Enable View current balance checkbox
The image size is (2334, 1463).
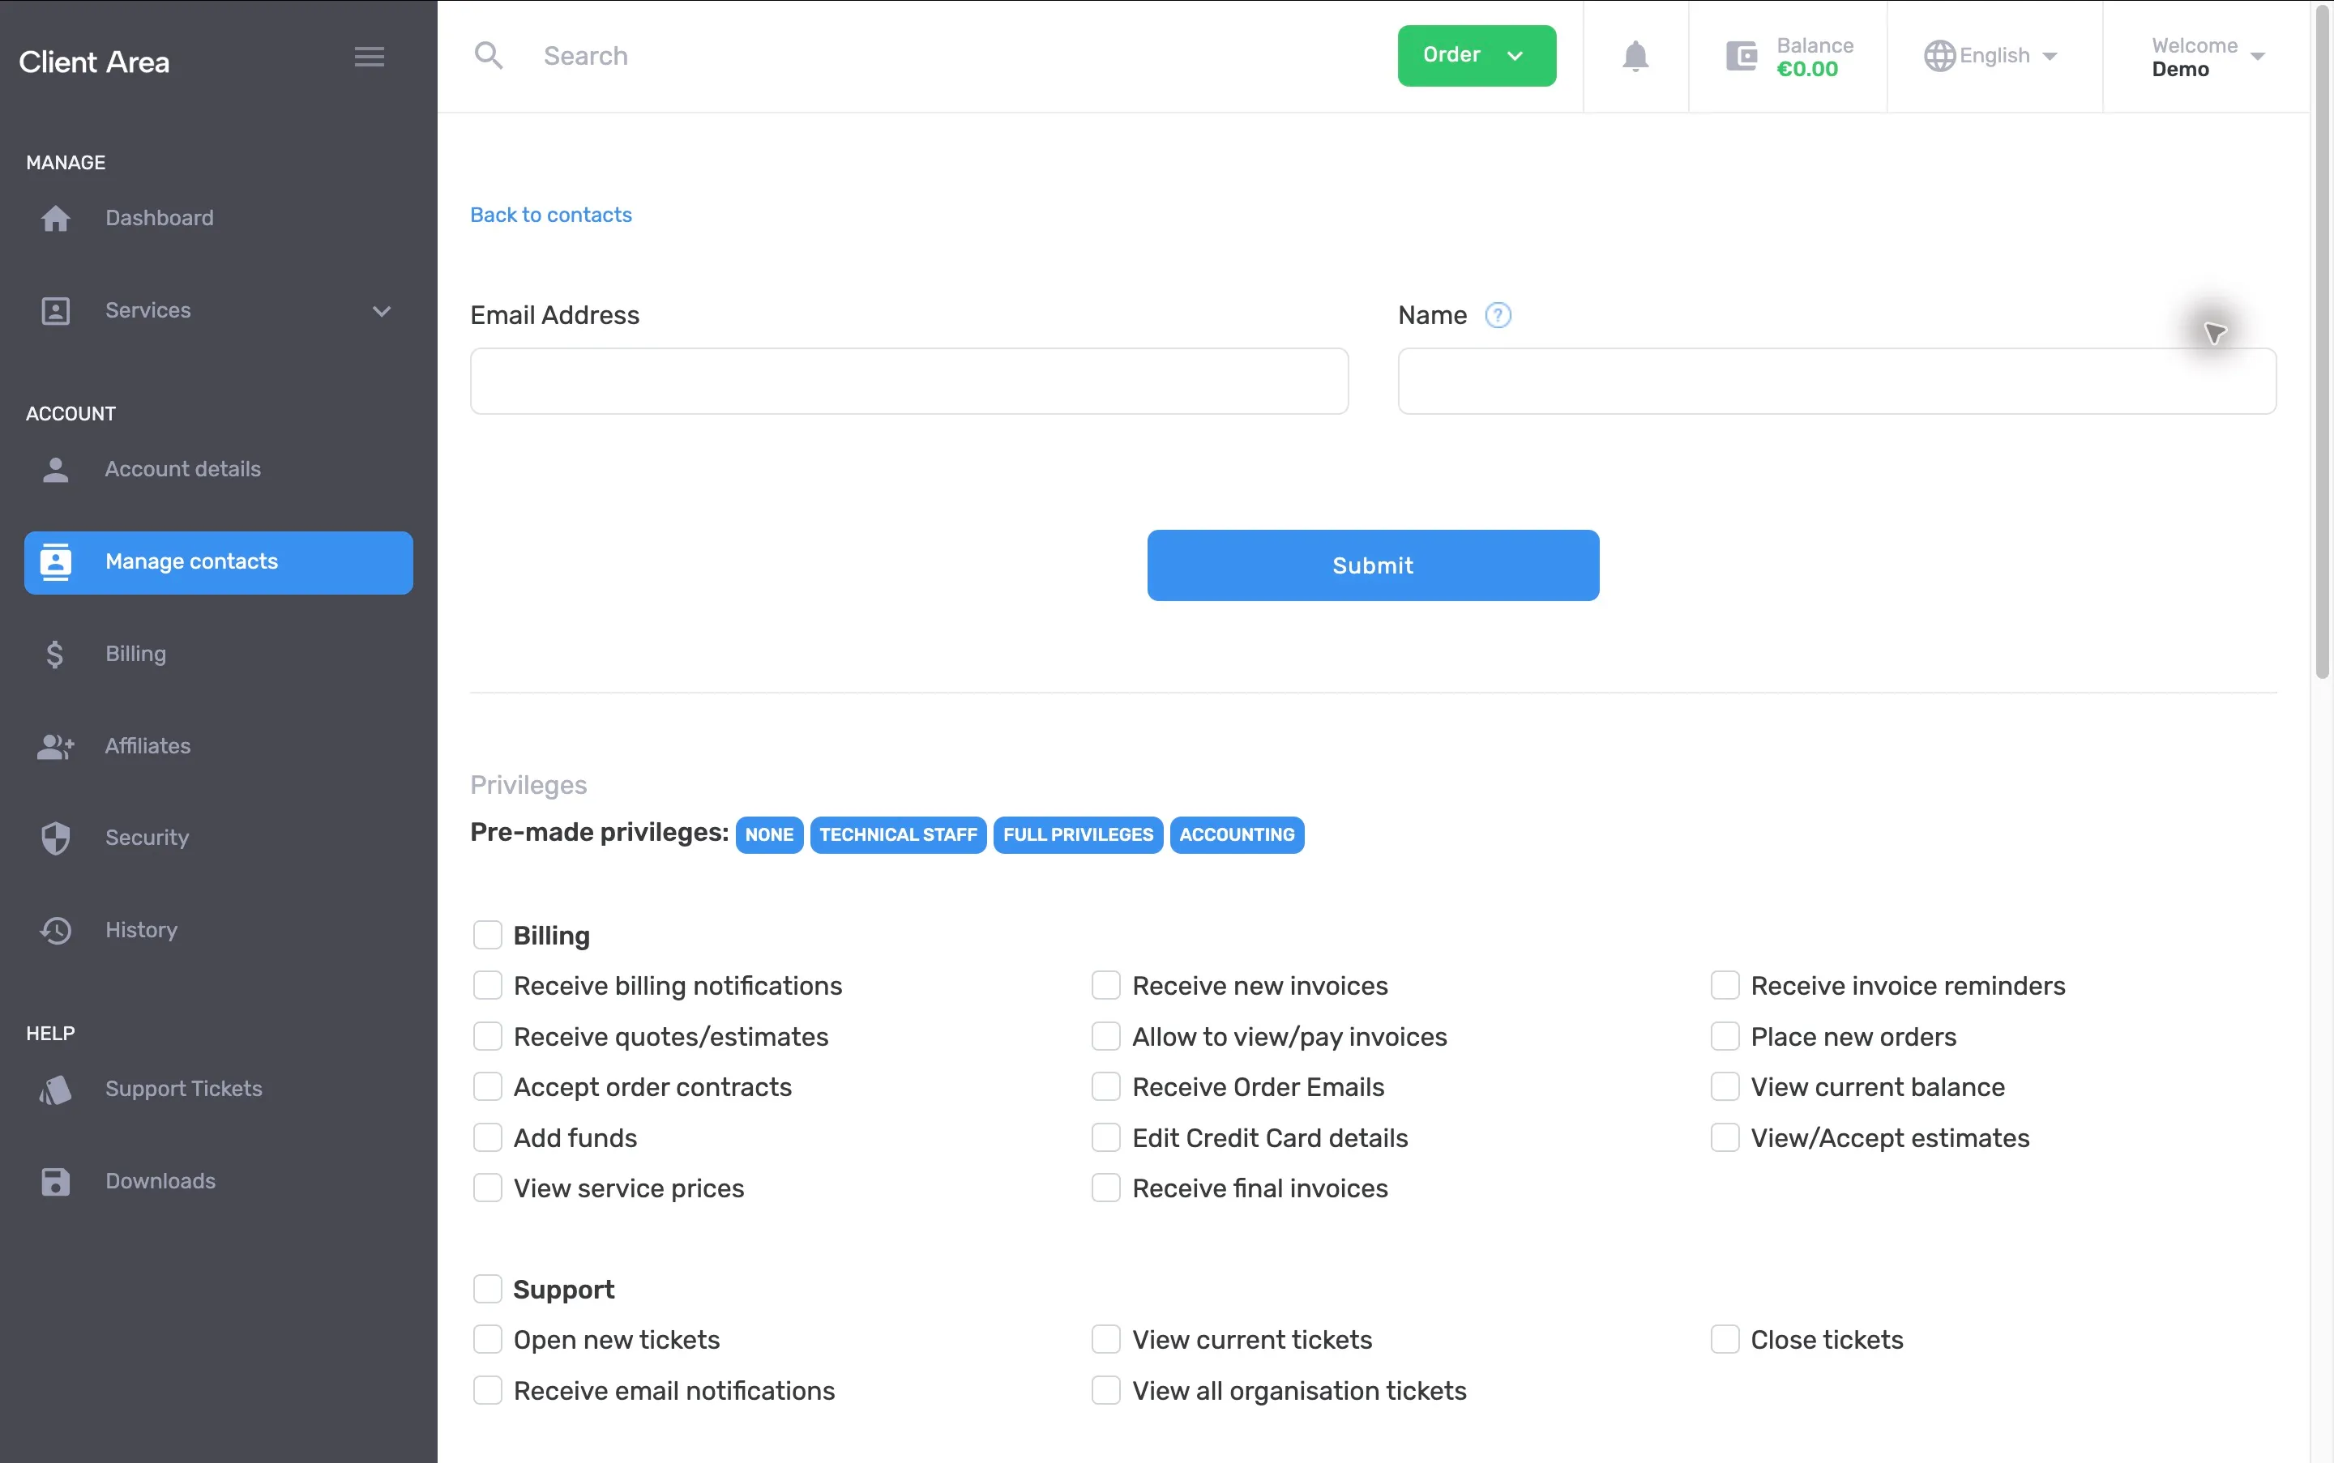1724,1086
